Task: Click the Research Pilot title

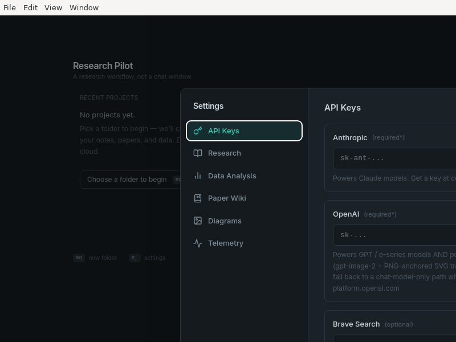Action: tap(103, 66)
